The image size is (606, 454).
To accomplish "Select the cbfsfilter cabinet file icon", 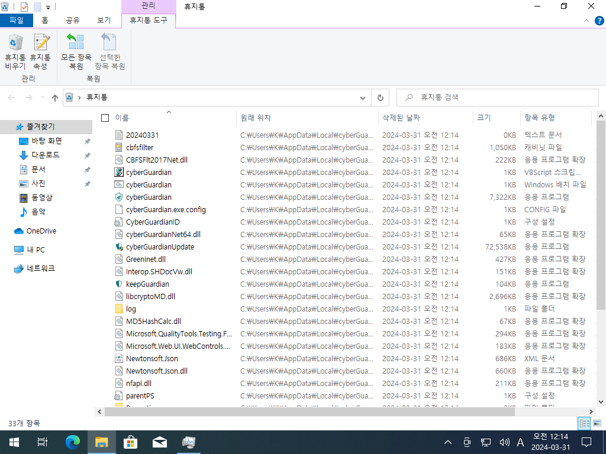I will click(x=119, y=147).
